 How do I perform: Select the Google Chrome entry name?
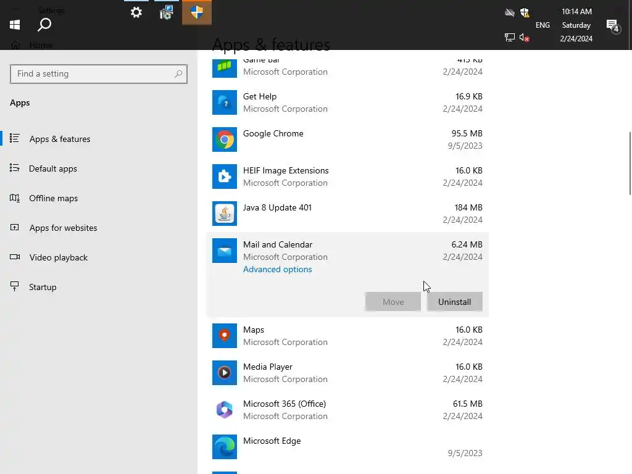tap(273, 133)
